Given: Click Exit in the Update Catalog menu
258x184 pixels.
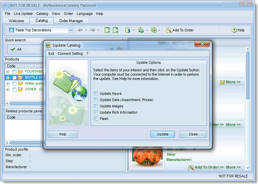Looking at the screenshot, I should point(51,54).
